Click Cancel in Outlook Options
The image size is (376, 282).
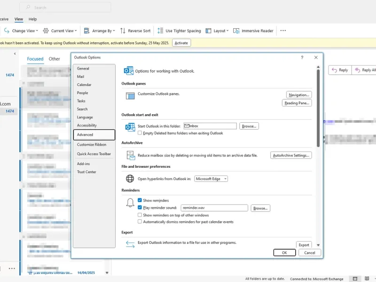310,253
